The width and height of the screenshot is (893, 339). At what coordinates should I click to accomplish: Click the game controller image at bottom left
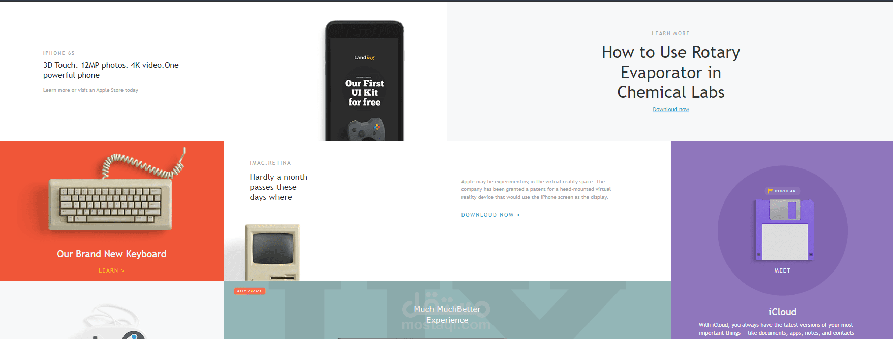[x=114, y=323]
